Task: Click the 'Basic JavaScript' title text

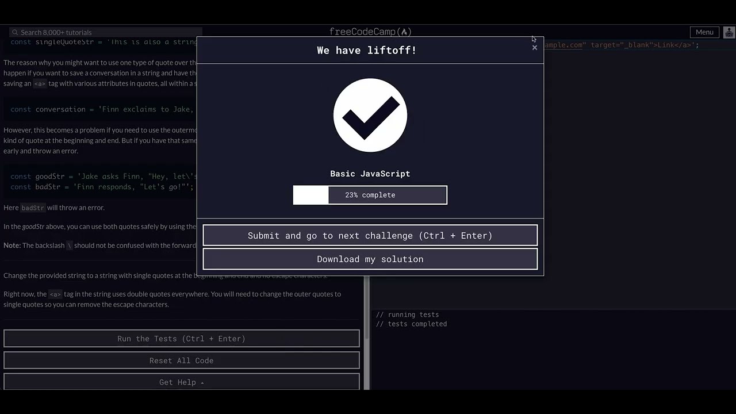Action: pyautogui.click(x=370, y=174)
